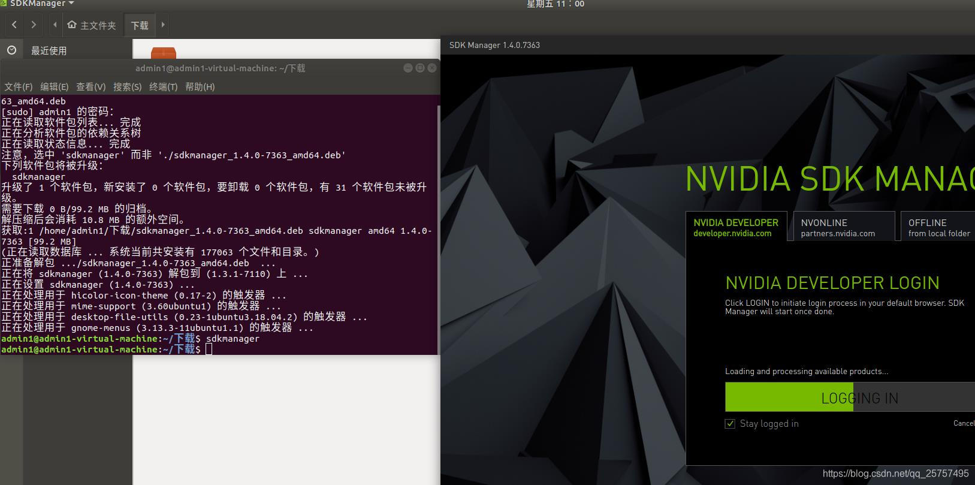Maximize the terminal window

(x=420, y=68)
